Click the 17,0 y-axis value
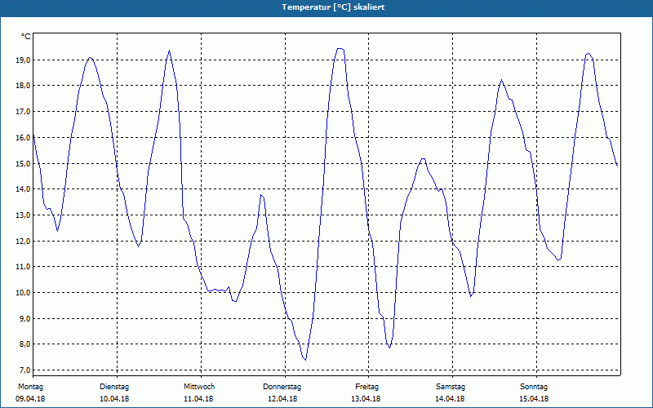Viewport: 653px width, 408px height. pos(23,112)
